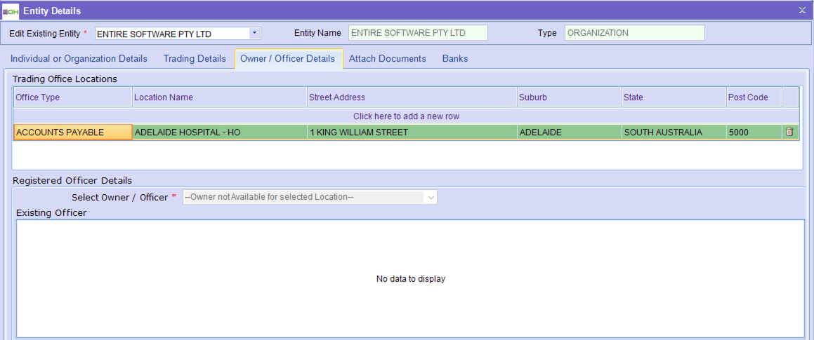Click the OH application logo icon
This screenshot has width=814, height=340.
[11, 11]
